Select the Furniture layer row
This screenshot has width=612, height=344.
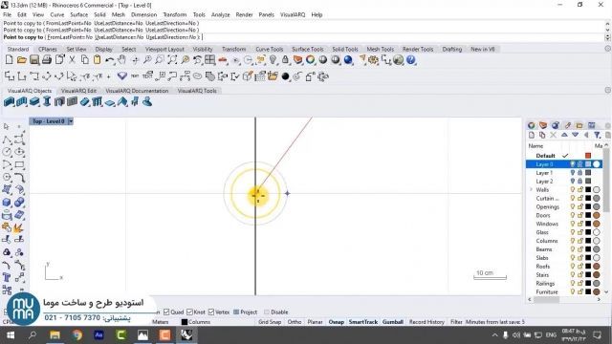point(564,291)
